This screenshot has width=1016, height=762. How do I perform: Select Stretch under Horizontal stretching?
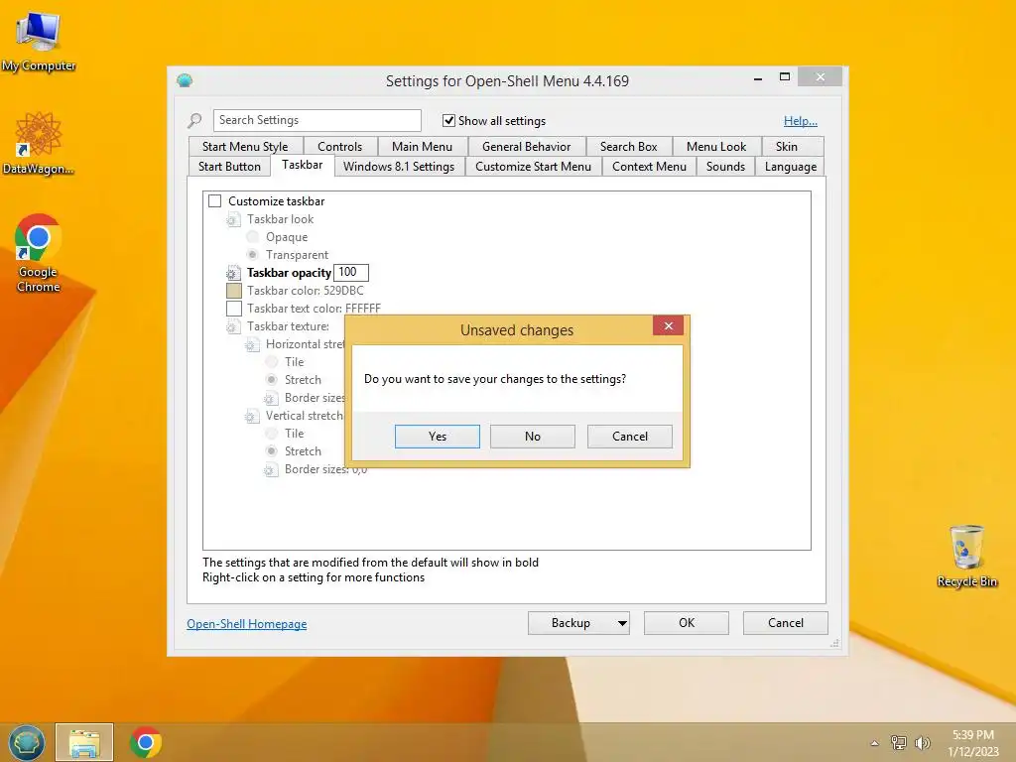(272, 380)
